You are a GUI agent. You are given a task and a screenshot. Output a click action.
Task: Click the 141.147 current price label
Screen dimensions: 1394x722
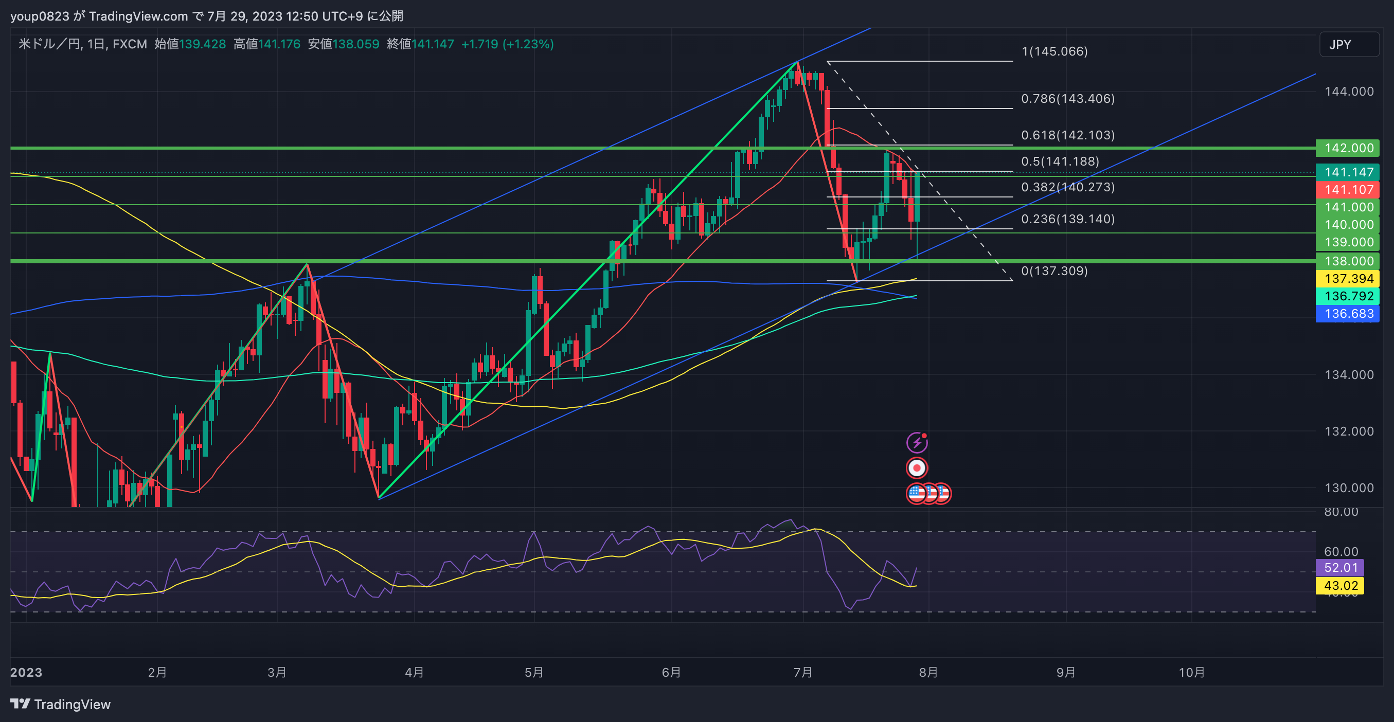[1348, 172]
